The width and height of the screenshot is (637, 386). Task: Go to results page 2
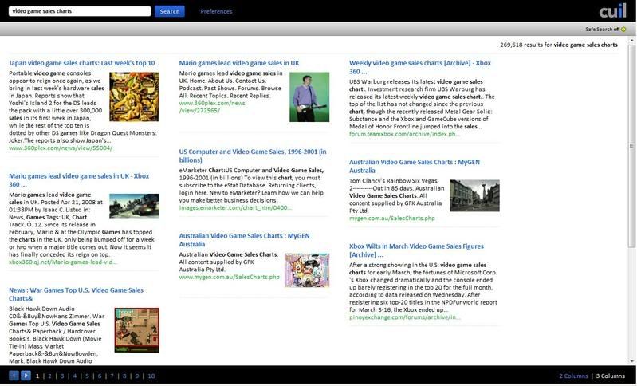49,376
